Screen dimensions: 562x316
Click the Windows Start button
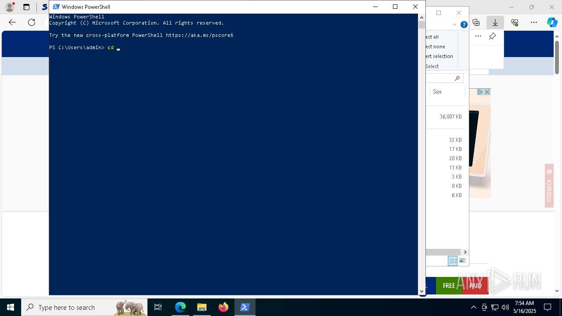11,307
